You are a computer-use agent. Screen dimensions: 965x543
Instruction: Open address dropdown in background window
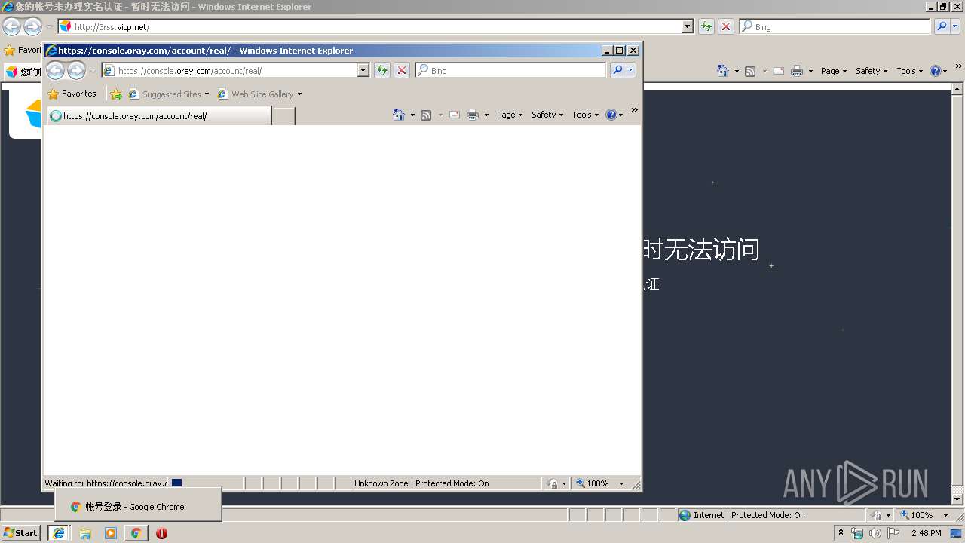click(687, 26)
